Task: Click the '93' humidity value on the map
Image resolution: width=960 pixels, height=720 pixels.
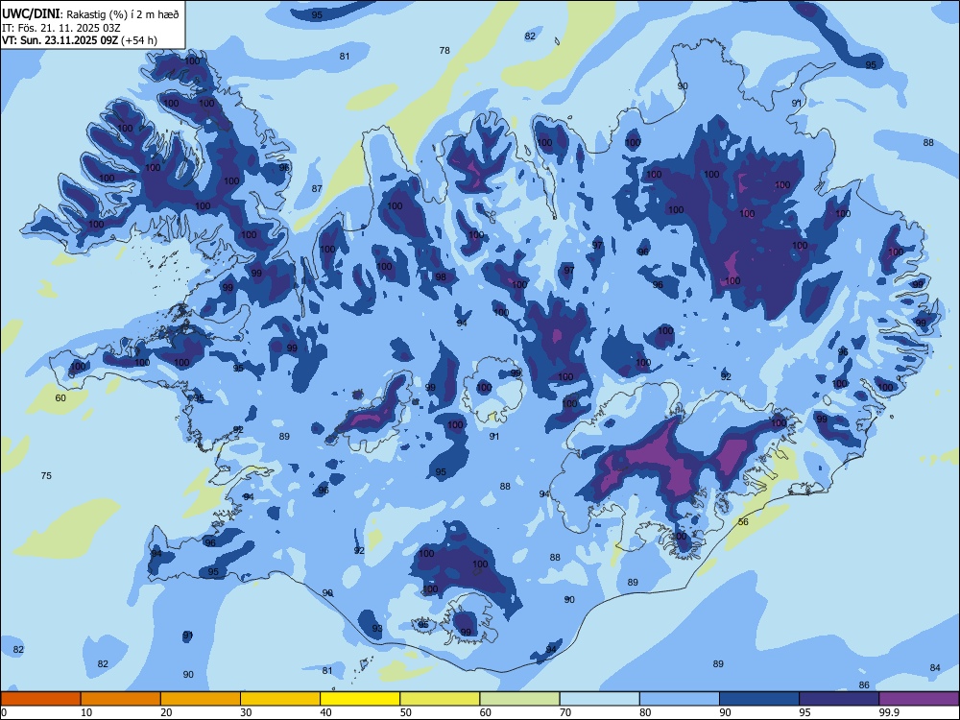Action: (377, 628)
